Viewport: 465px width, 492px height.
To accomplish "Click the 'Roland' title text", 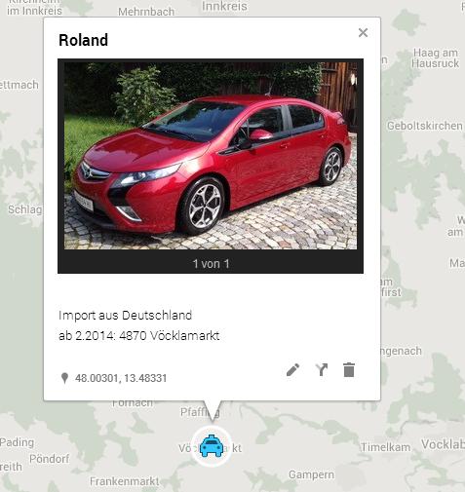I will point(84,40).
